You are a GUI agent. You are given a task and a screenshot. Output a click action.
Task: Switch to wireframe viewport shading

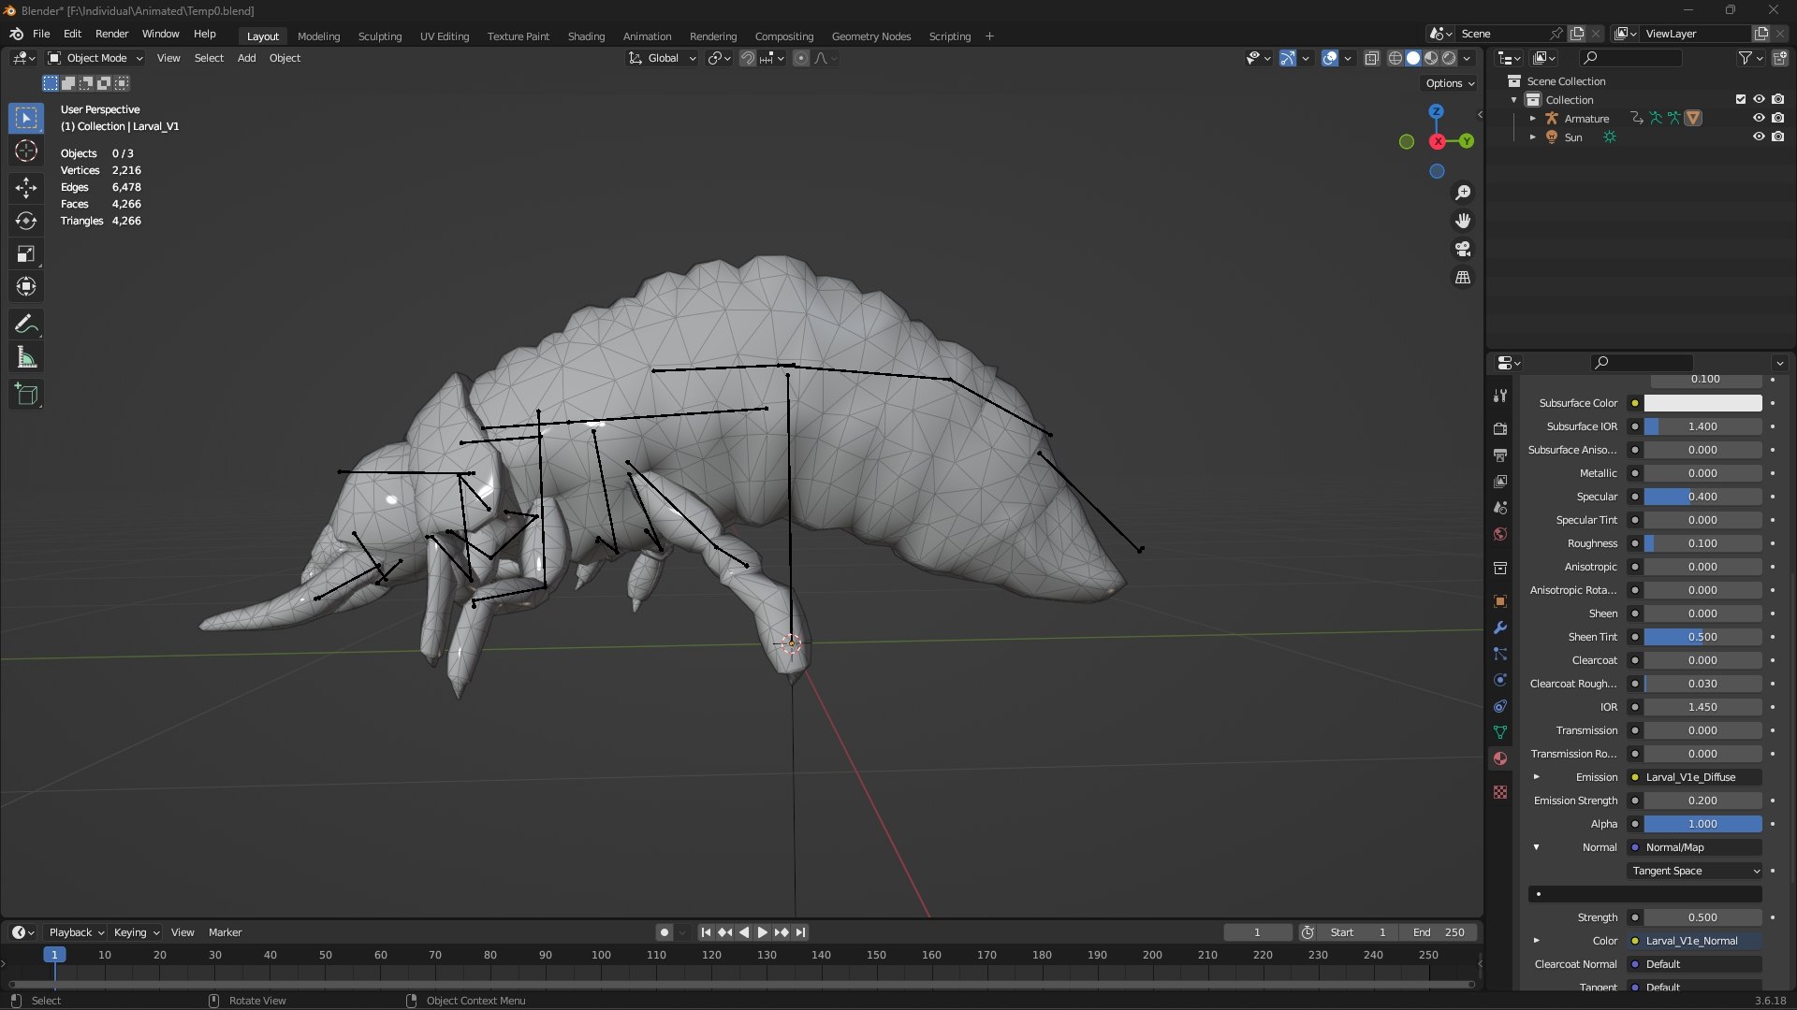click(x=1395, y=58)
